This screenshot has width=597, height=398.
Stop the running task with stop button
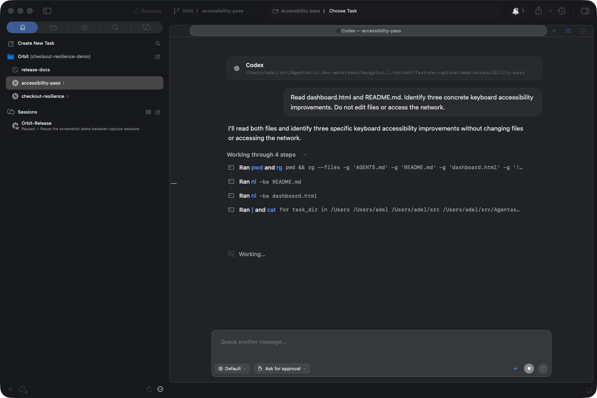tap(529, 369)
